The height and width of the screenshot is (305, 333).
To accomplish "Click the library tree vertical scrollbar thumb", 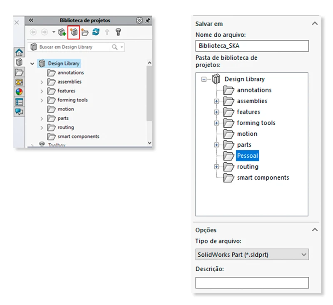I will (149, 93).
